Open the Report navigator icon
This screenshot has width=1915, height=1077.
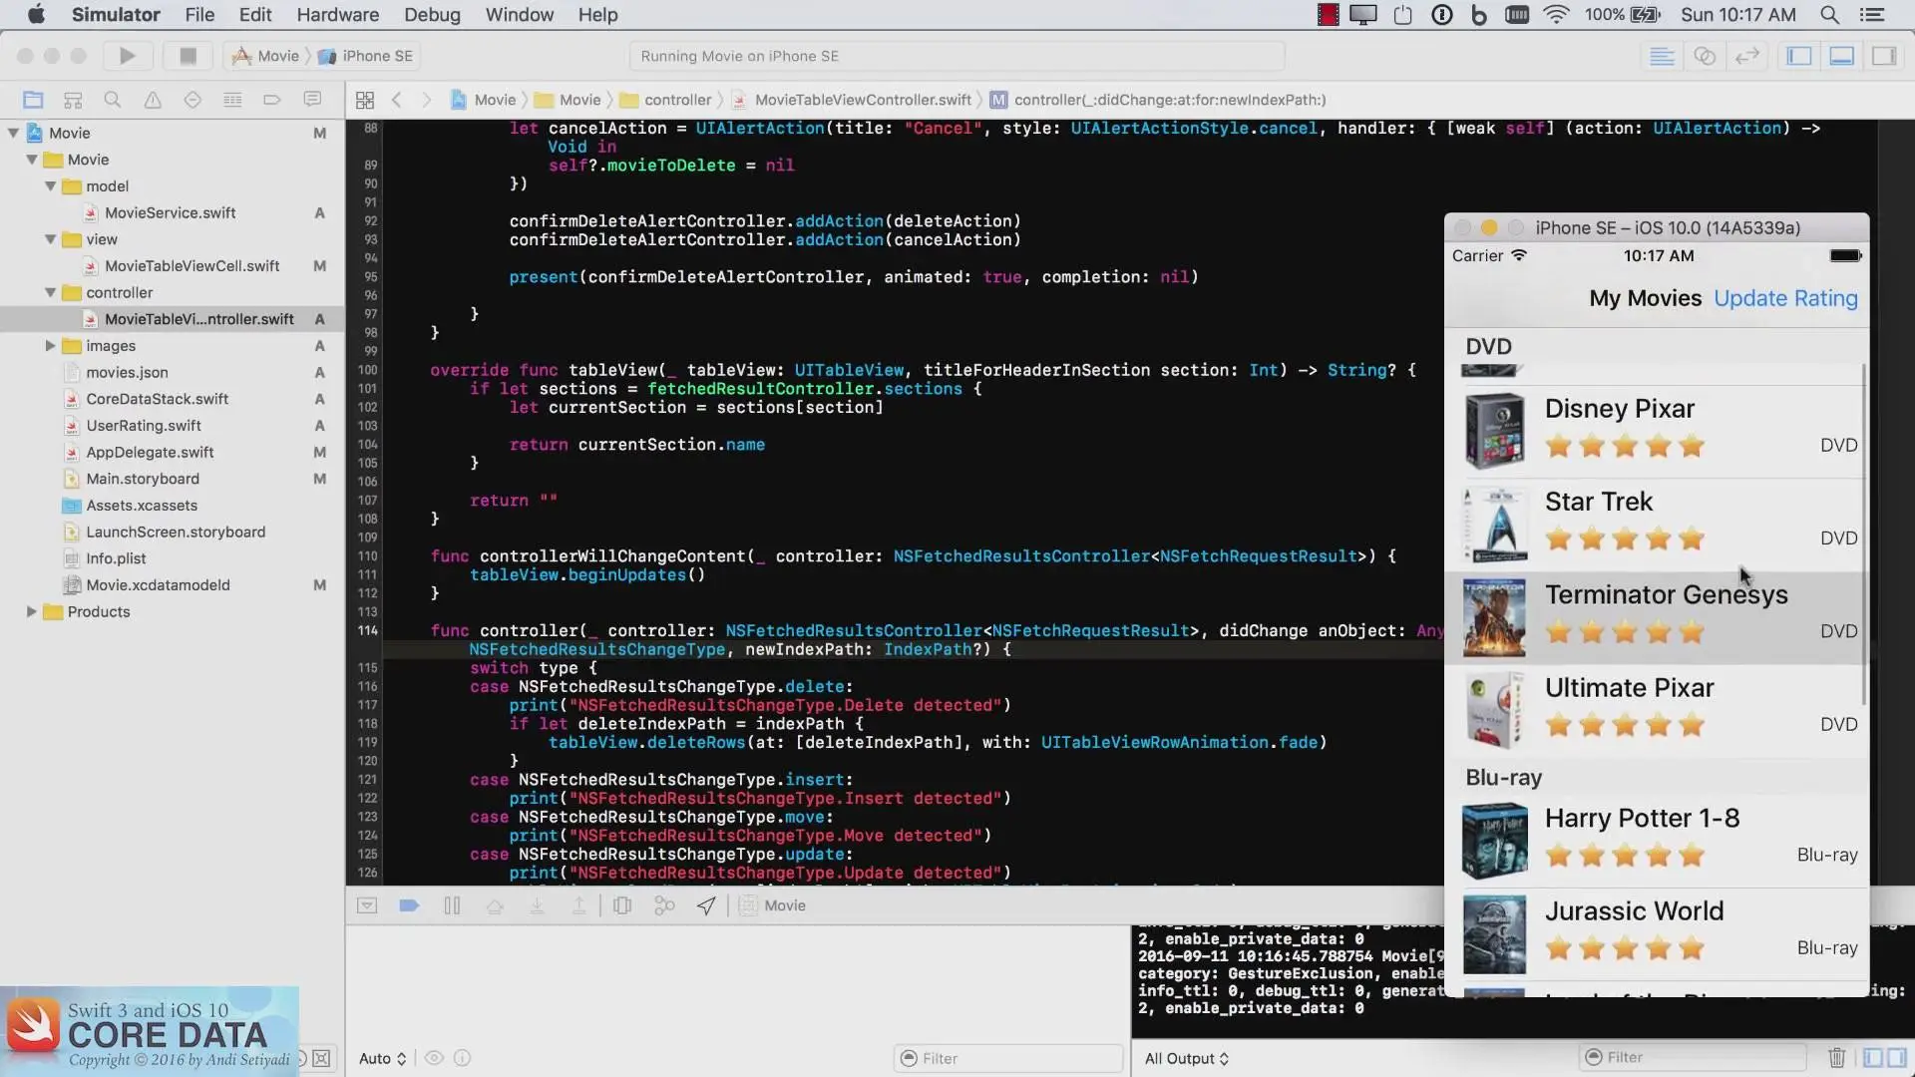pyautogui.click(x=312, y=100)
